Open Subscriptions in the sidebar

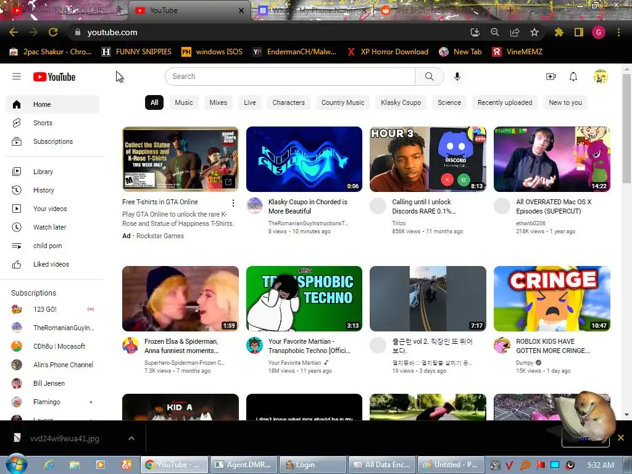point(52,141)
